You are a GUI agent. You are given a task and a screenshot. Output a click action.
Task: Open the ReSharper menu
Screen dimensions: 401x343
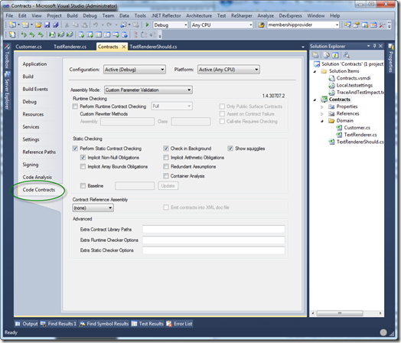pos(241,15)
